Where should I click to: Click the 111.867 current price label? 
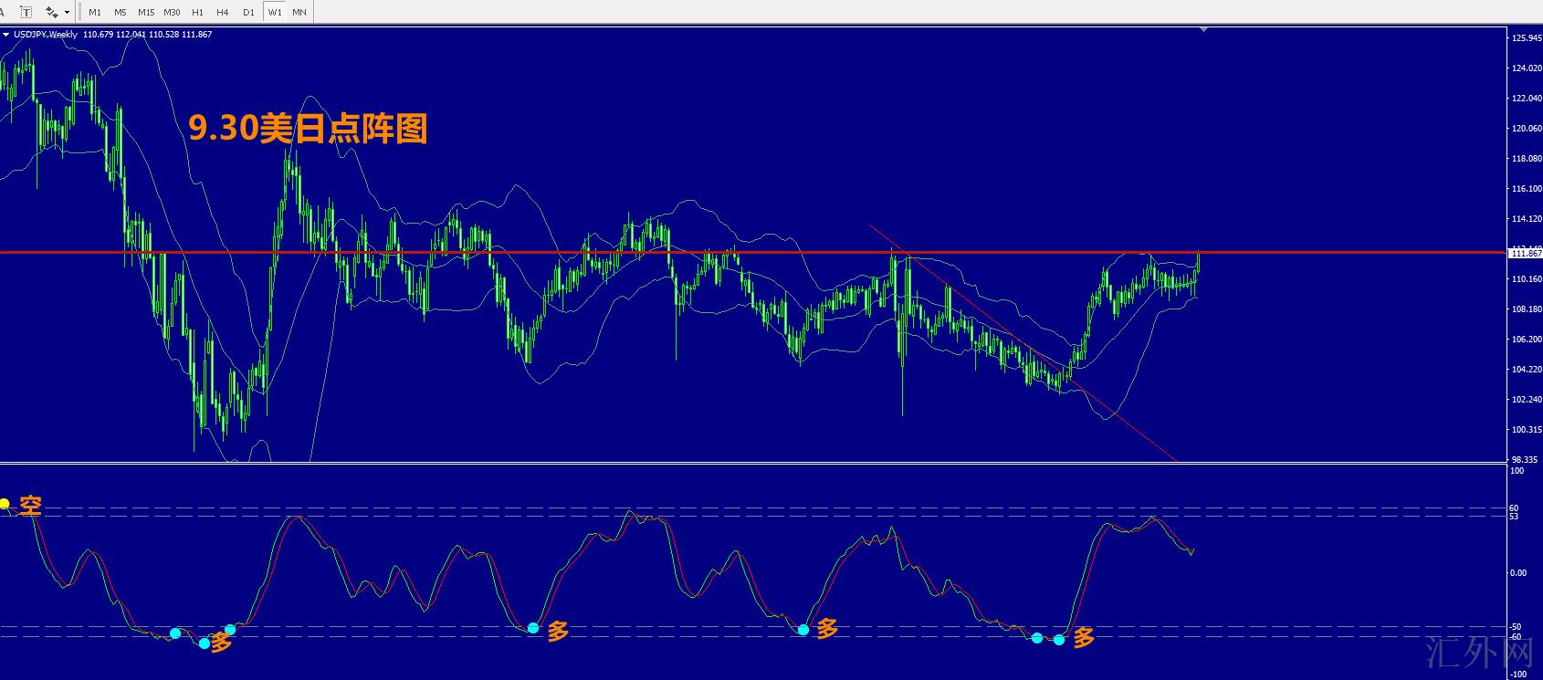point(1525,254)
